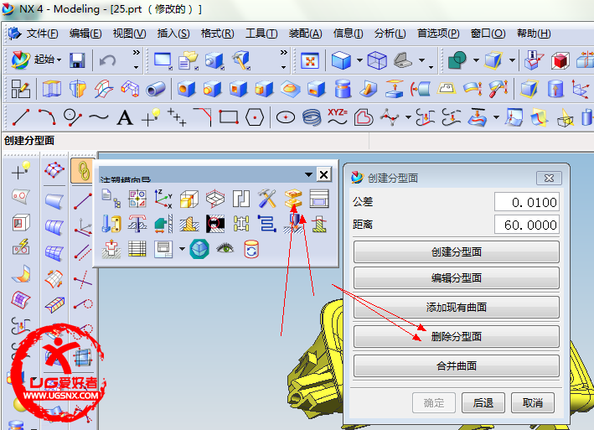The image size is (594, 430).
Task: Toggle the Mold Wizard eye view manager icon
Action: coord(225,249)
